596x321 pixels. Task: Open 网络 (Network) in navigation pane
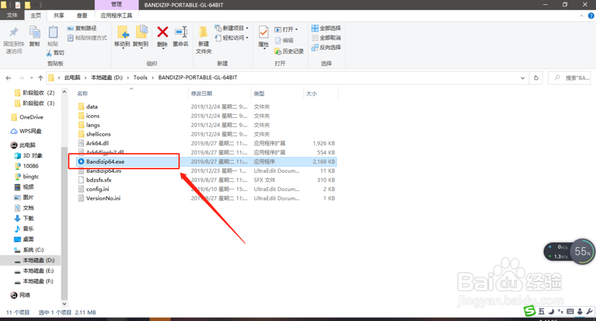pos(20,295)
